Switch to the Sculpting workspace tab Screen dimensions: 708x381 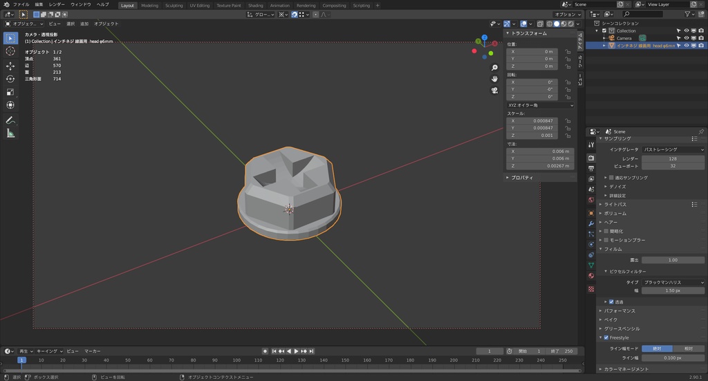(x=174, y=6)
